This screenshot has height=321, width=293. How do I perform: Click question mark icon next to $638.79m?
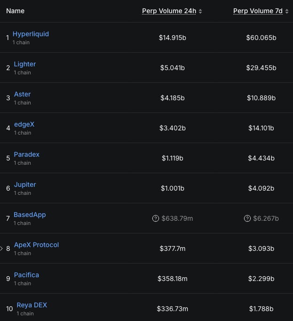coord(156,218)
